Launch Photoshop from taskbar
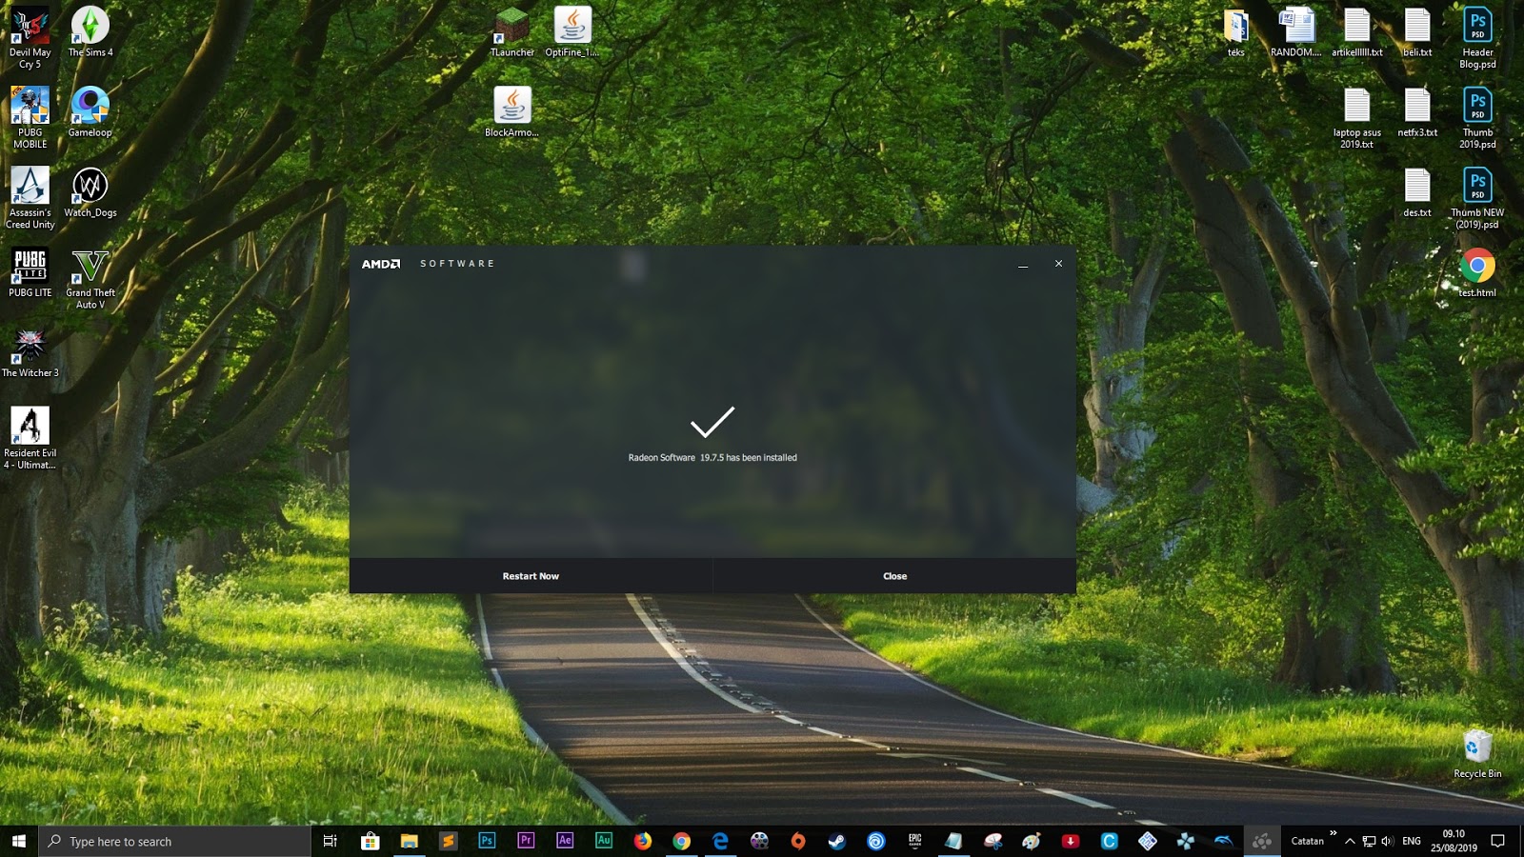Viewport: 1524px width, 857px height. (x=487, y=841)
